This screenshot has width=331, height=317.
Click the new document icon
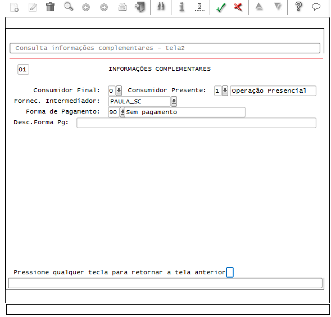15,7
